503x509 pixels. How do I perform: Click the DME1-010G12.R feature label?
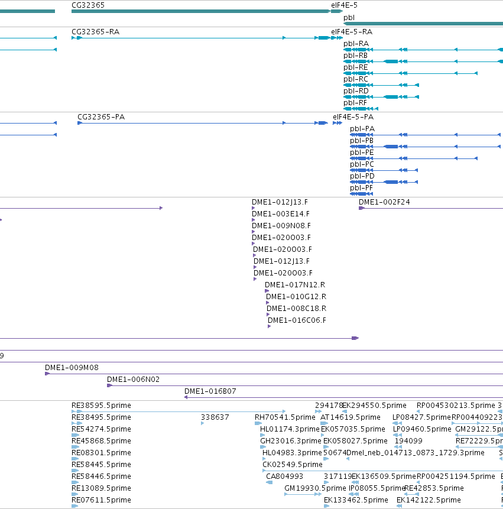click(x=296, y=297)
